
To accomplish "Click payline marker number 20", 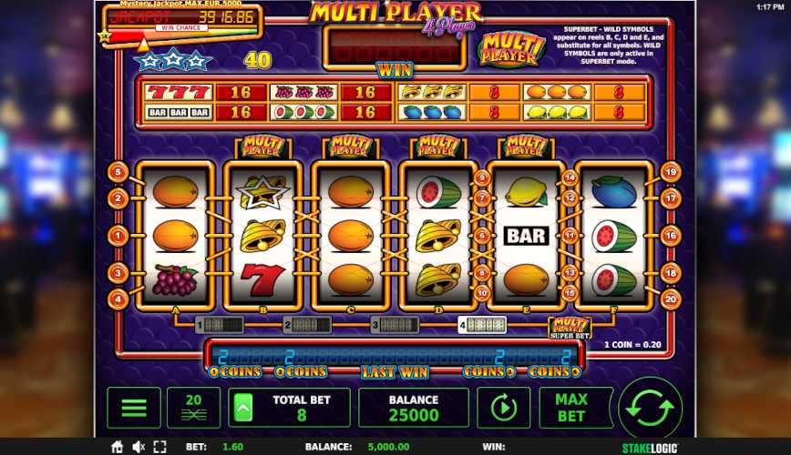I will pos(671,299).
